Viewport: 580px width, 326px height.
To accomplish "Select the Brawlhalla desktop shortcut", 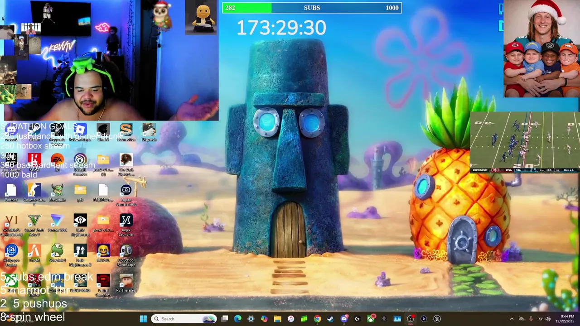I will point(57,193).
